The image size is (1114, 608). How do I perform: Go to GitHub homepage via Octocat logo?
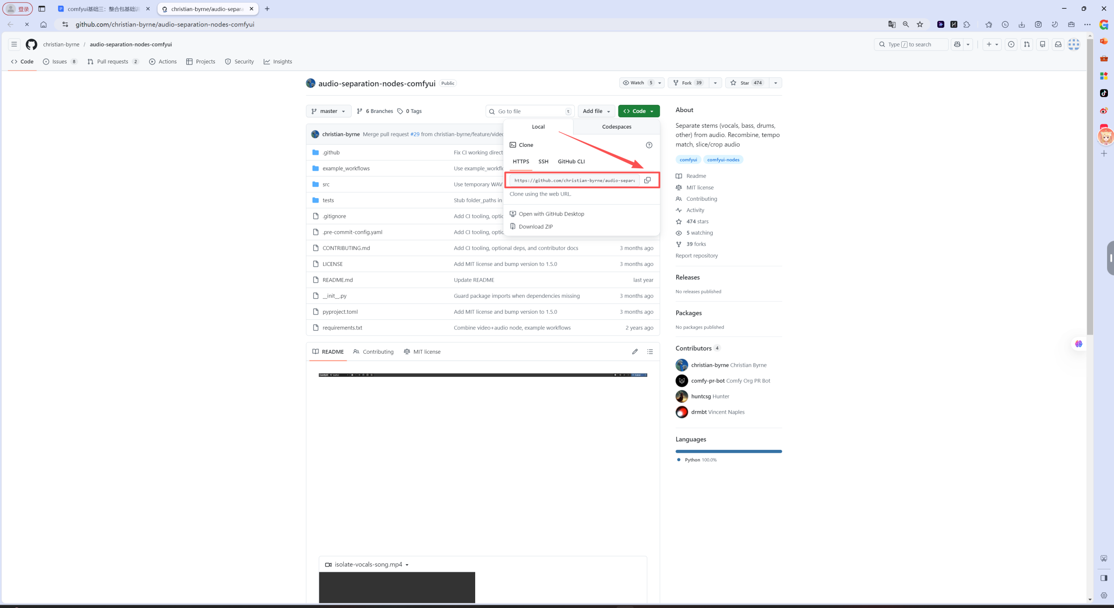[x=31, y=44]
